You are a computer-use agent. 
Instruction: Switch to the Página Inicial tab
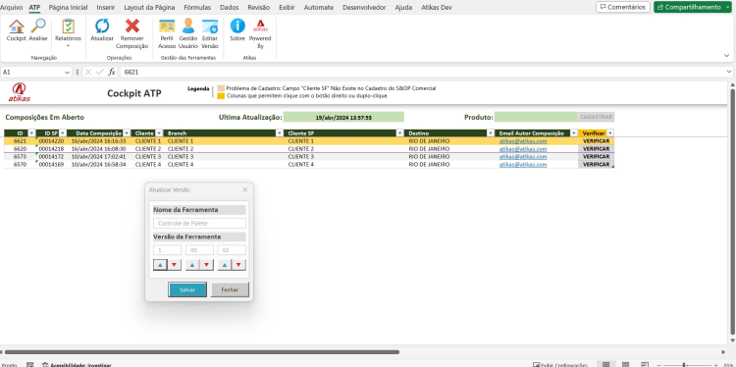point(68,8)
